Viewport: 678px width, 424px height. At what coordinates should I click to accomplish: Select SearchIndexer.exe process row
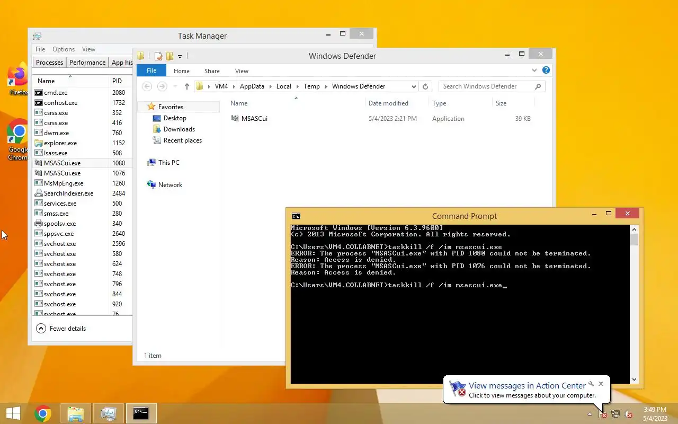83,193
